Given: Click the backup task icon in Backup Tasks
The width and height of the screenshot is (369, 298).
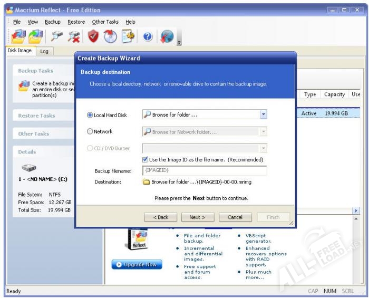Looking at the screenshot, I should coord(24,86).
